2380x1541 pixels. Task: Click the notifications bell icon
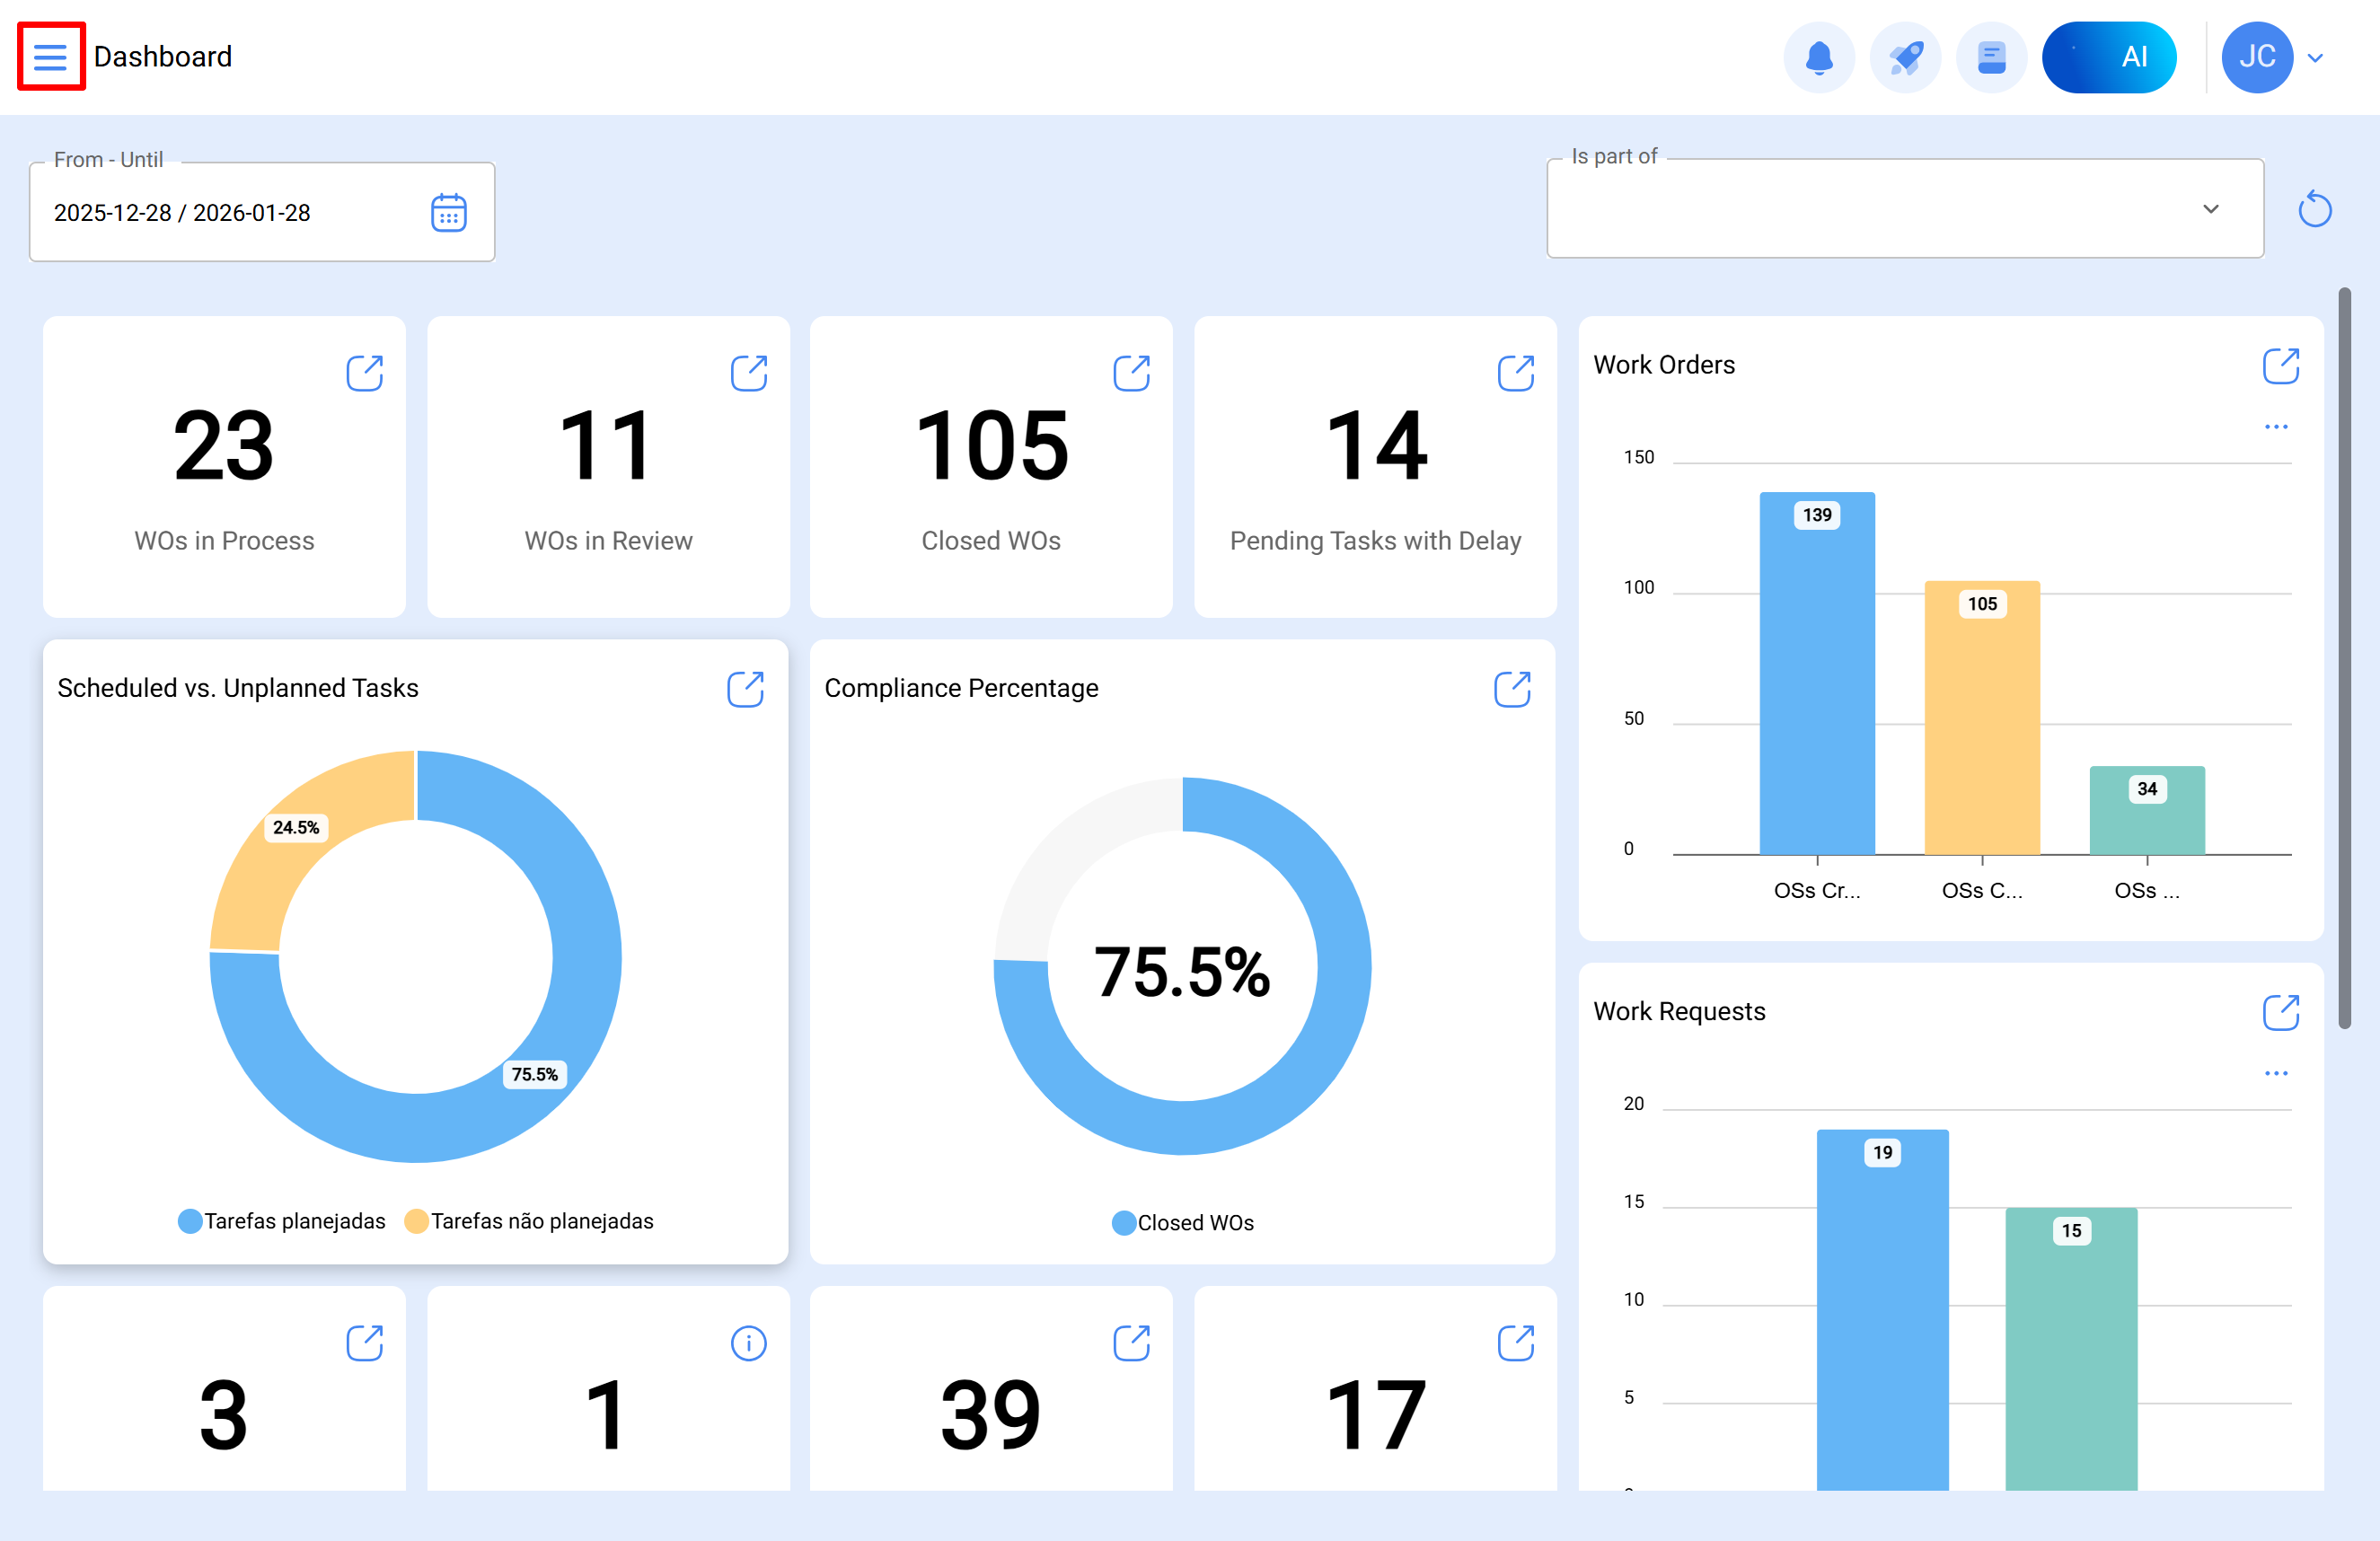1818,57
